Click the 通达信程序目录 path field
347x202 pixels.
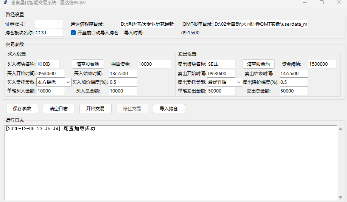147,24
